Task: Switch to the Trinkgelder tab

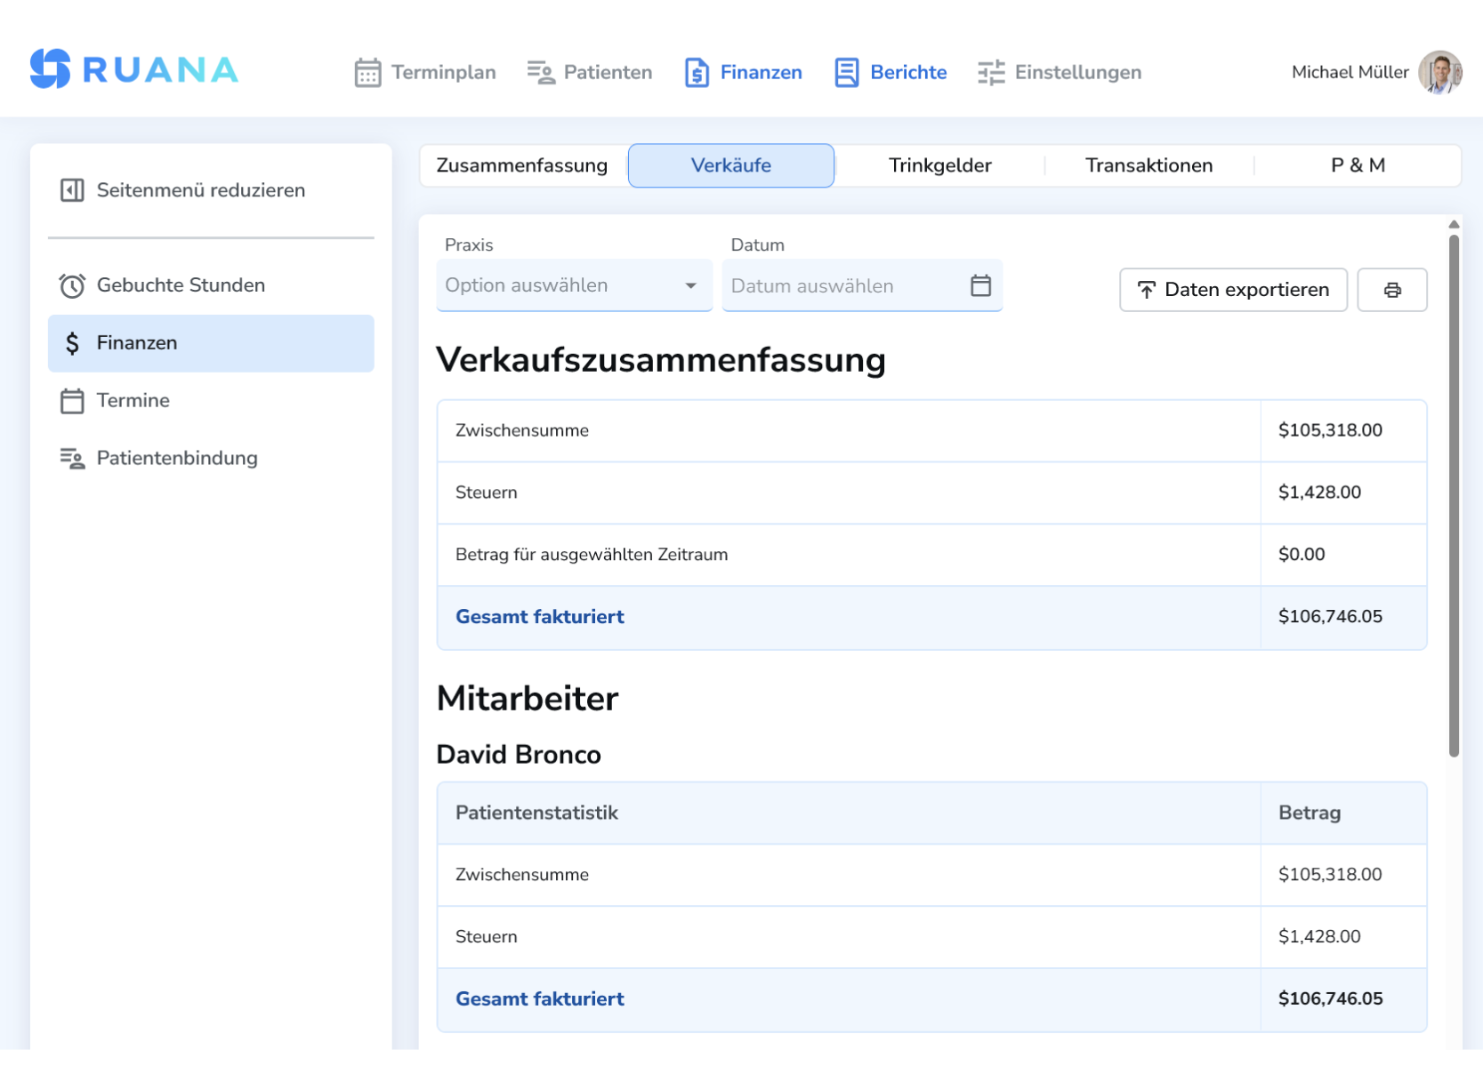Action: pyautogui.click(x=939, y=165)
